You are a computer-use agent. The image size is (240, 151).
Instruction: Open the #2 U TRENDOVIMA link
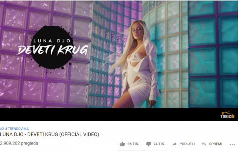point(14,129)
